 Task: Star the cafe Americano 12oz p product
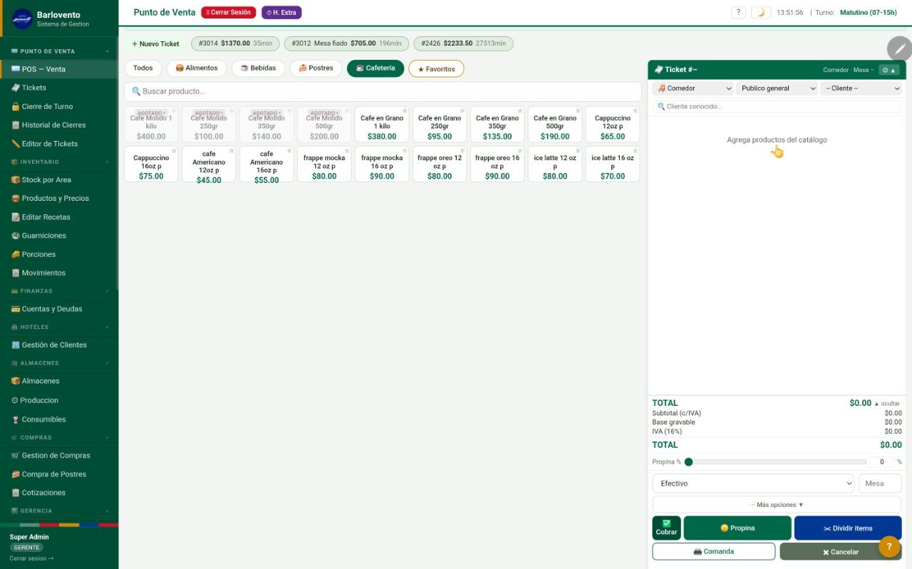(x=232, y=151)
